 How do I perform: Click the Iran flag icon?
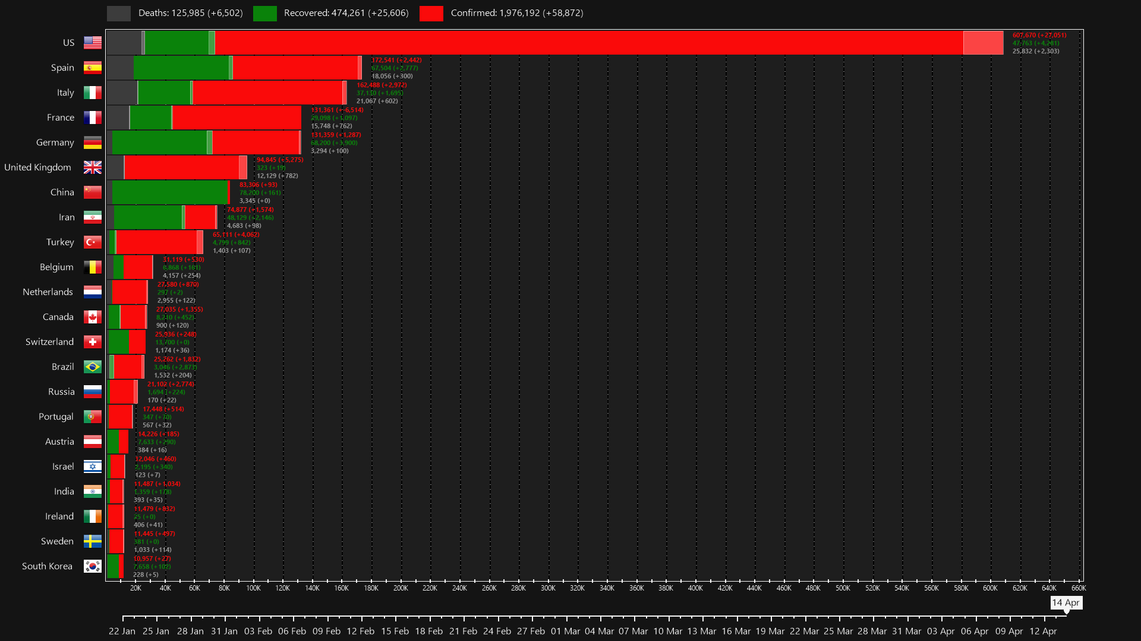click(93, 217)
